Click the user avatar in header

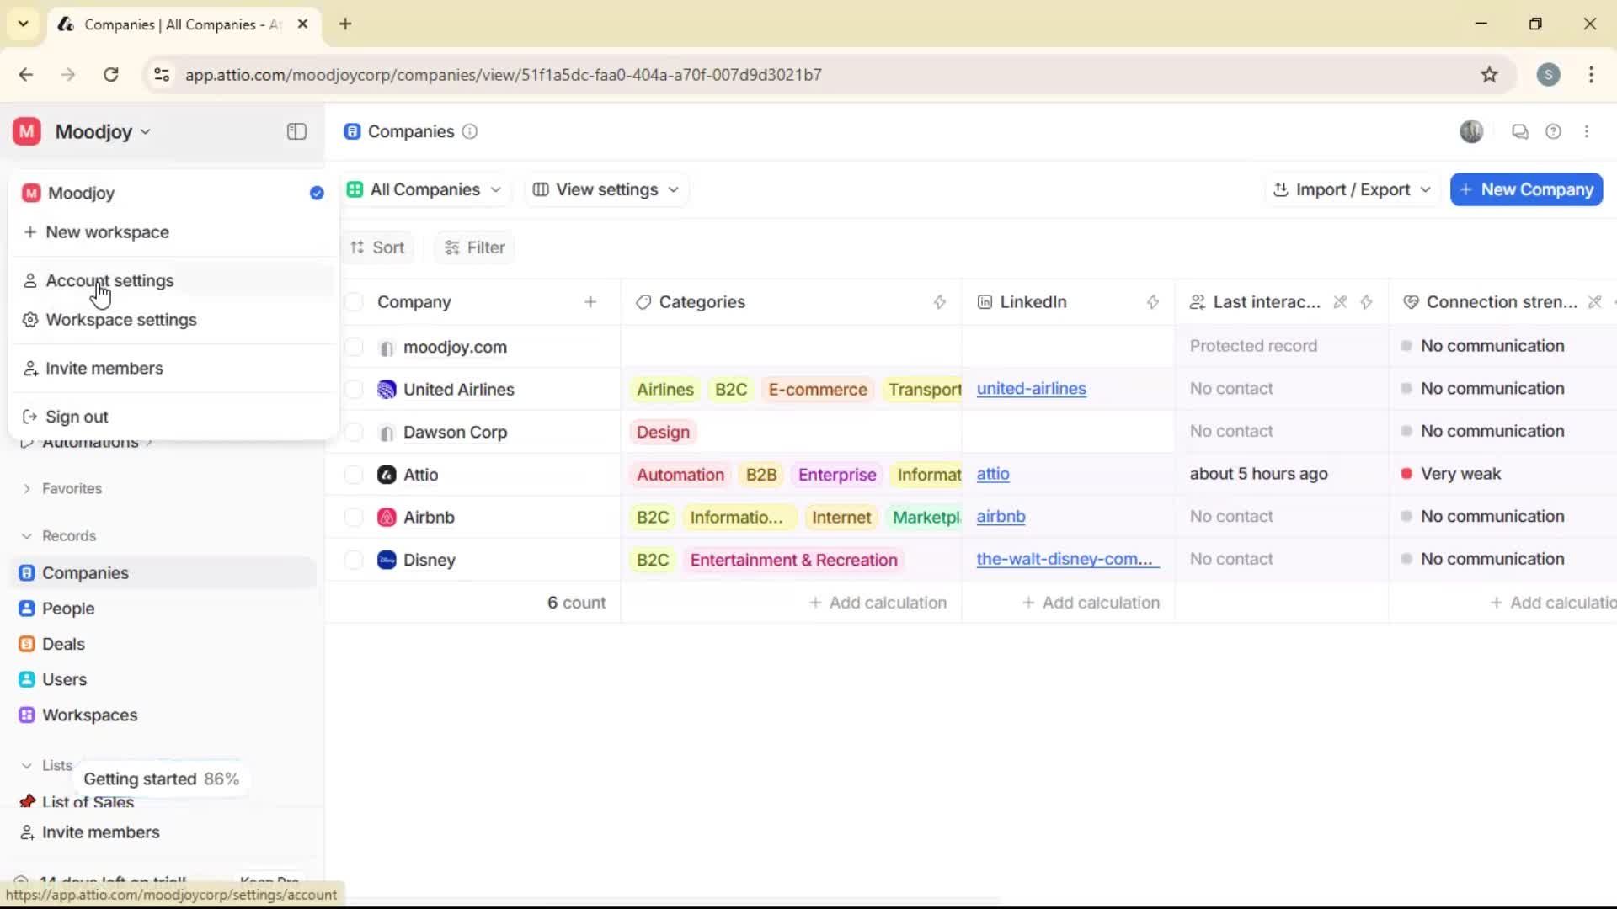point(1471,131)
